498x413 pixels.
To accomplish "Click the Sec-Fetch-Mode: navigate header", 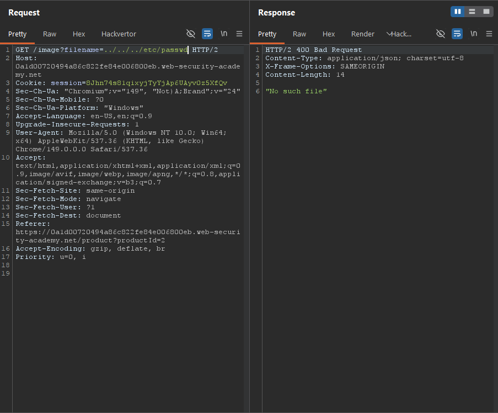I will coord(68,199).
